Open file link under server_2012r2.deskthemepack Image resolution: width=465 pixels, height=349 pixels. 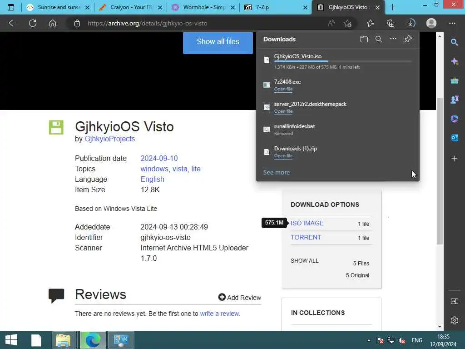[x=283, y=111]
